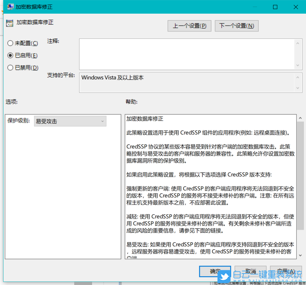
Task: Click the Twitter bird watermark icon
Action: coord(224,276)
